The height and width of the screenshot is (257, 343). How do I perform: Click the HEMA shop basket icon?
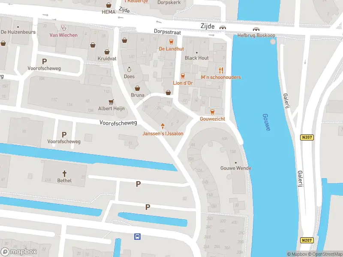[x=108, y=5]
